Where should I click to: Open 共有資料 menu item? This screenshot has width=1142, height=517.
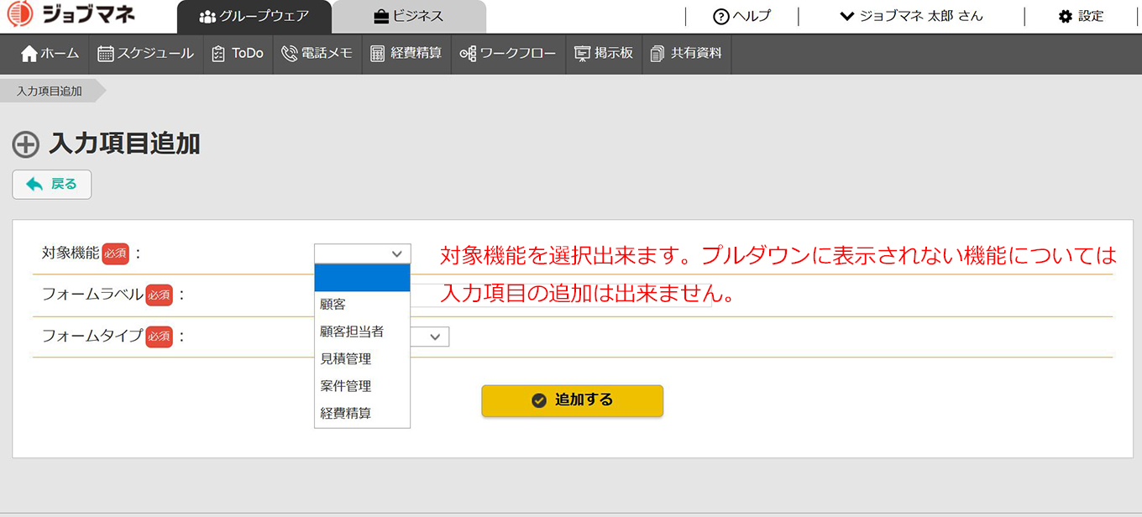[x=686, y=54]
